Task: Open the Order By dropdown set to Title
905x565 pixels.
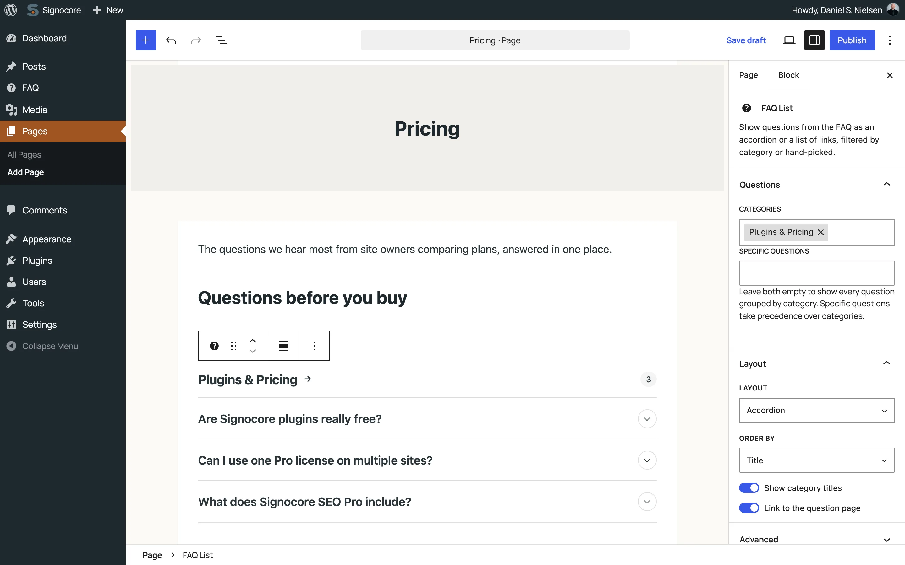Action: pos(817,460)
